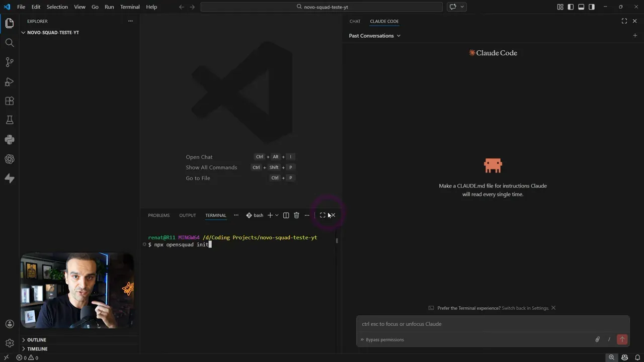Open the Run and Debug view

[x=9, y=81]
